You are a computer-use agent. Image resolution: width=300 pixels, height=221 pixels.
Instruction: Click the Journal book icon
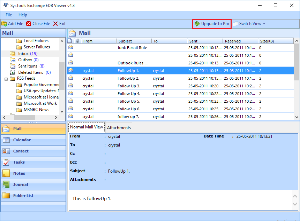[x=6, y=184]
